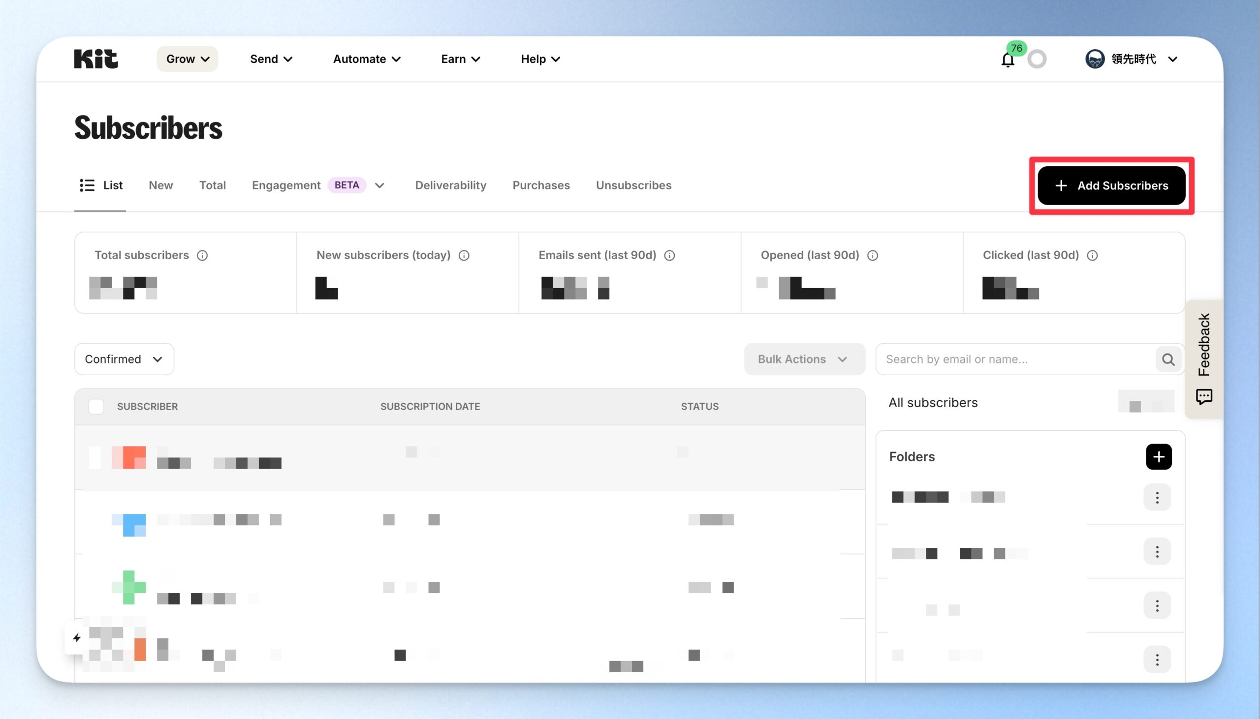Click the circular status indicator near bell
The height and width of the screenshot is (719, 1260).
1037,59
